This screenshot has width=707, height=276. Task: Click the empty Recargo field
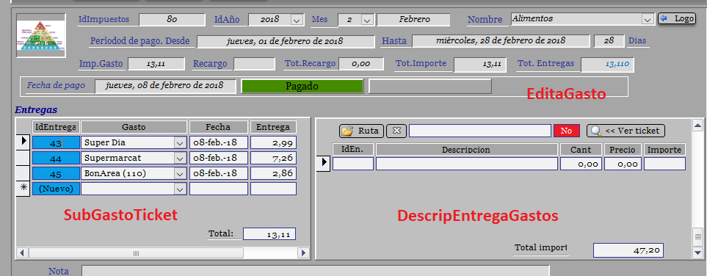coord(254,64)
